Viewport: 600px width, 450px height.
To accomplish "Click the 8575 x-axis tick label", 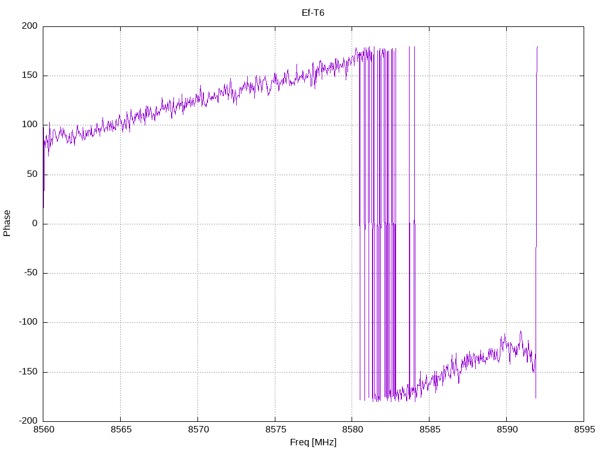I will [275, 429].
